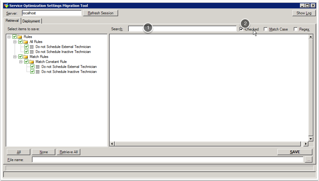The width and height of the screenshot is (319, 181).
Task: Collapse the Match Constant Rule node
Action: tap(21, 62)
